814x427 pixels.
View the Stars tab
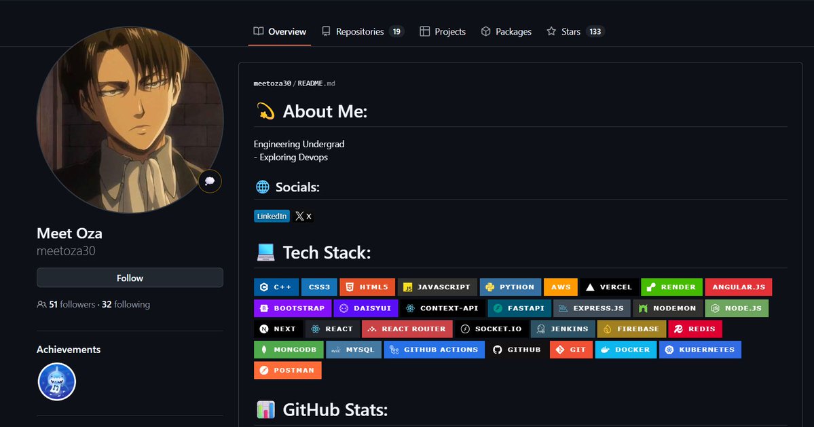pos(575,32)
